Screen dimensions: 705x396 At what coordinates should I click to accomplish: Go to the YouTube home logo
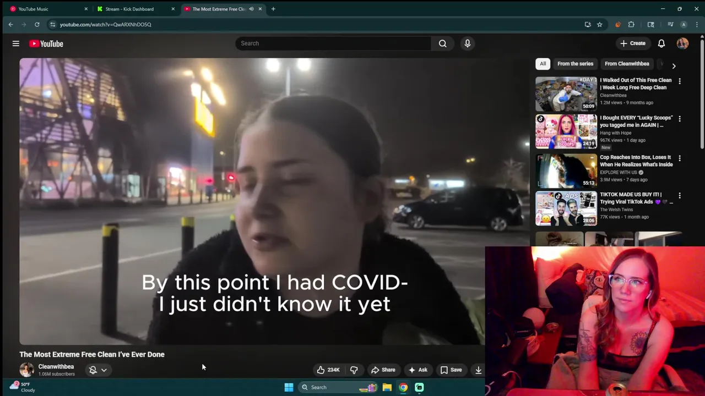(46, 43)
